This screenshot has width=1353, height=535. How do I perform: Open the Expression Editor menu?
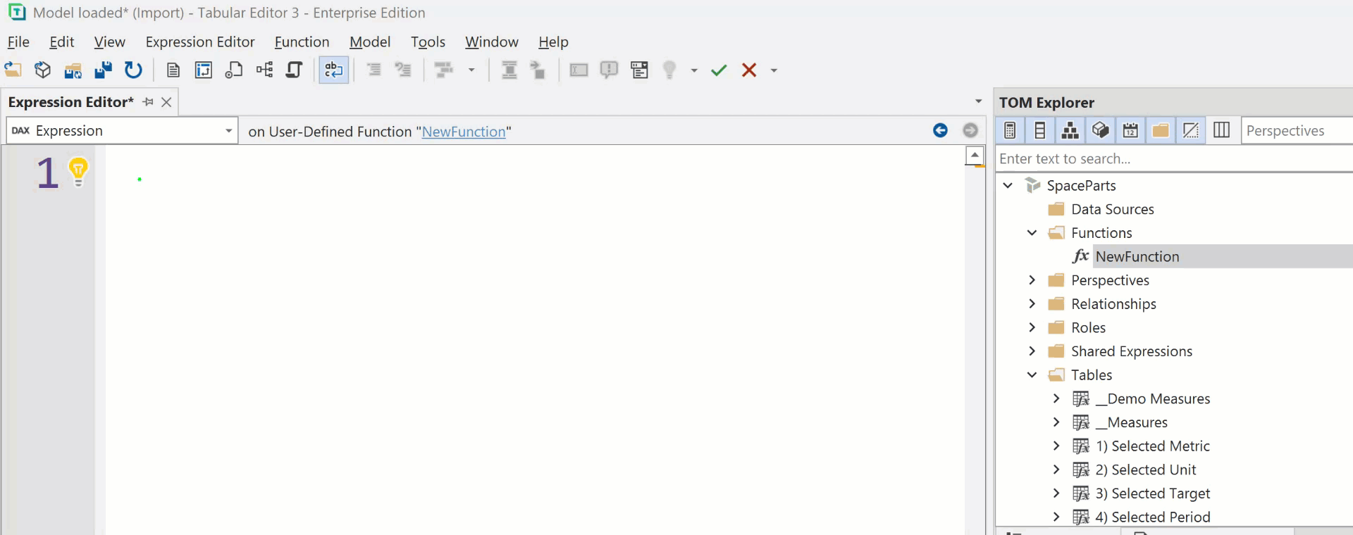tap(200, 42)
